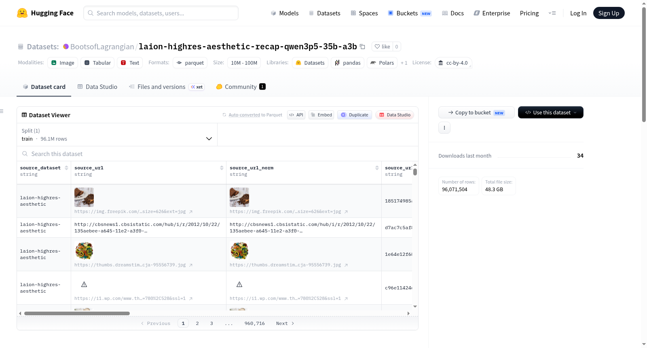Screen dimensions: 647x348
Task: Click the Sign Up button
Action: [x=609, y=13]
